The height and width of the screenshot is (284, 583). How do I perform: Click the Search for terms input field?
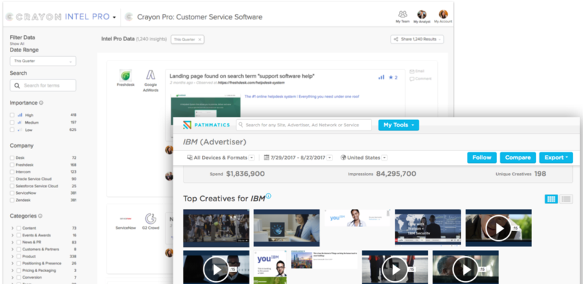tap(43, 85)
